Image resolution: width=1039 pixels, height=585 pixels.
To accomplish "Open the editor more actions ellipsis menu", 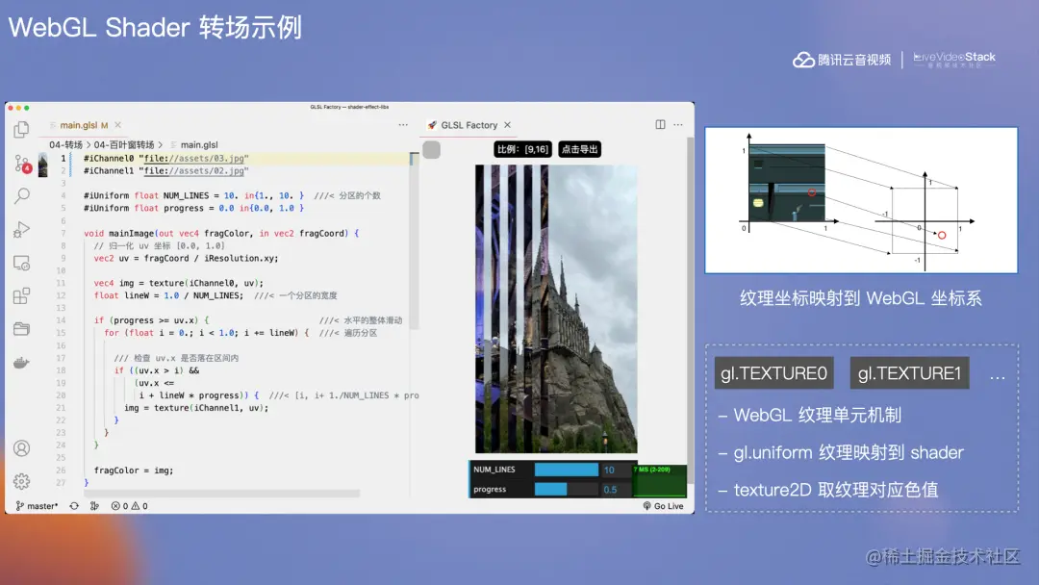I will tap(402, 125).
